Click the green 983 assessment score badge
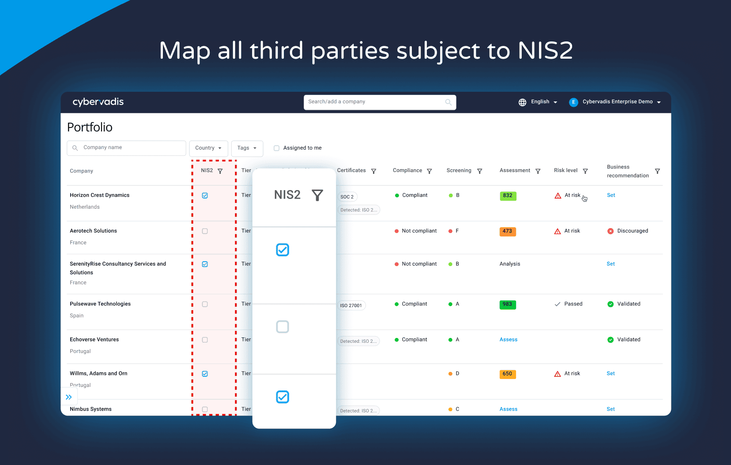Screen dimensions: 731x465 (x=507, y=304)
